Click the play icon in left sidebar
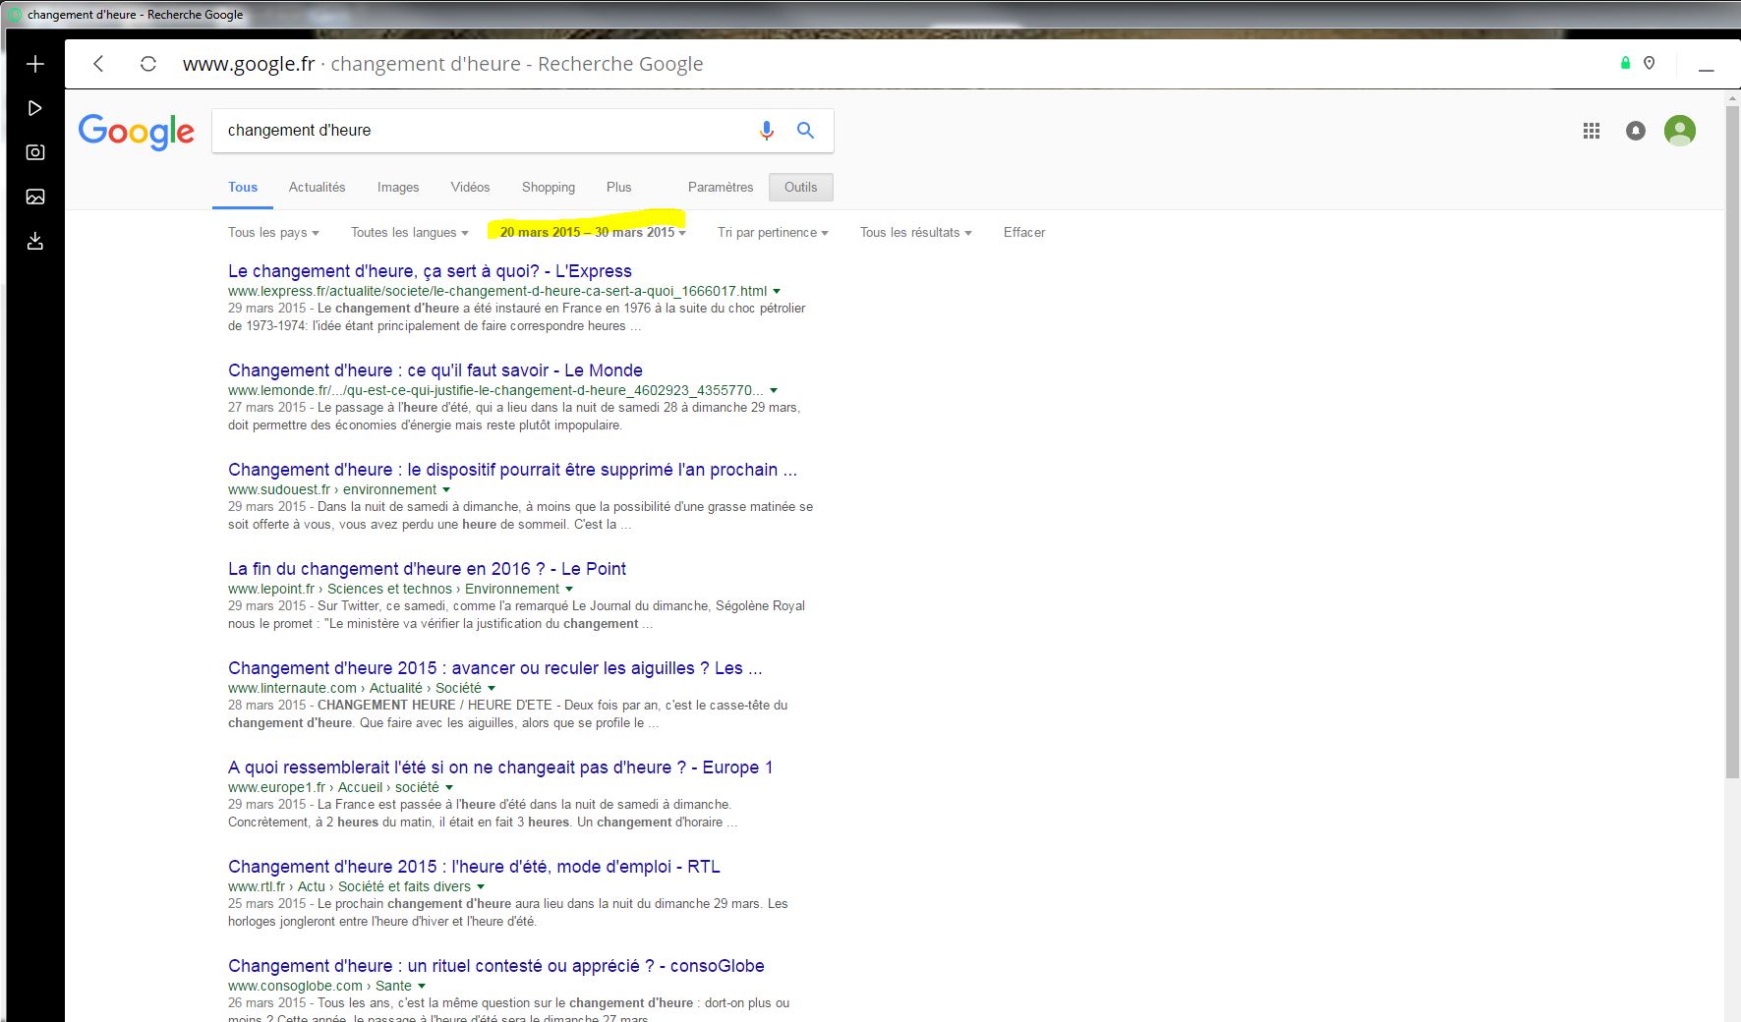The width and height of the screenshot is (1741, 1022). point(35,108)
